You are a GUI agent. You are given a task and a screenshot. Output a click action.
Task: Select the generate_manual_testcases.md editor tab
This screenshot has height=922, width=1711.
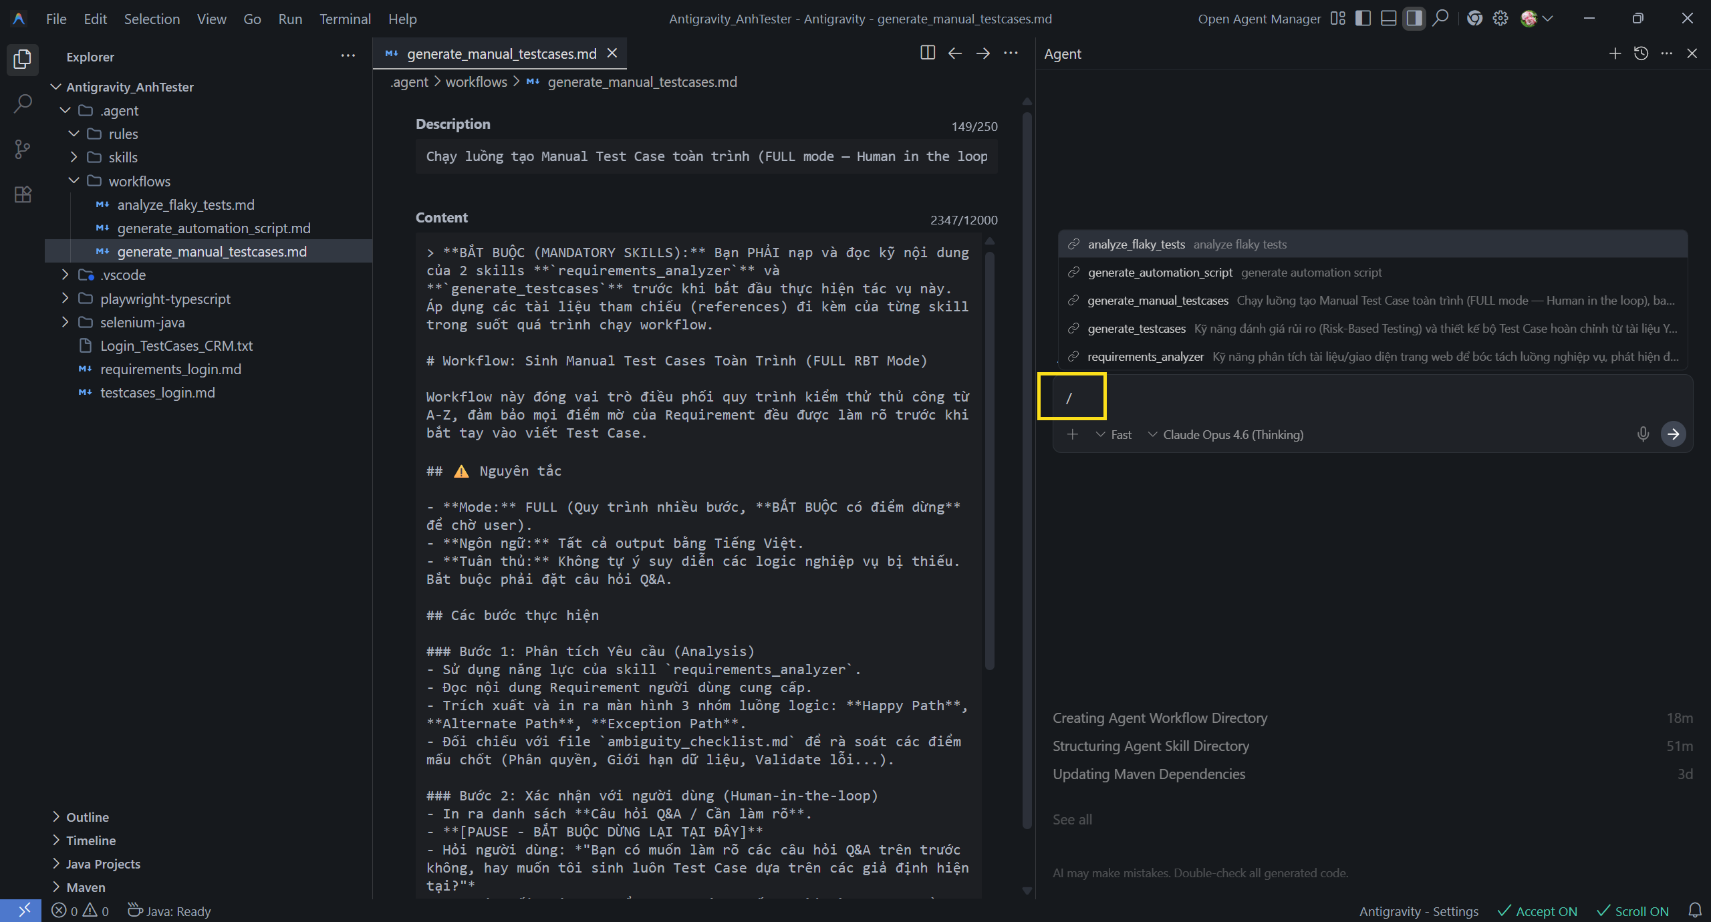tap(501, 53)
